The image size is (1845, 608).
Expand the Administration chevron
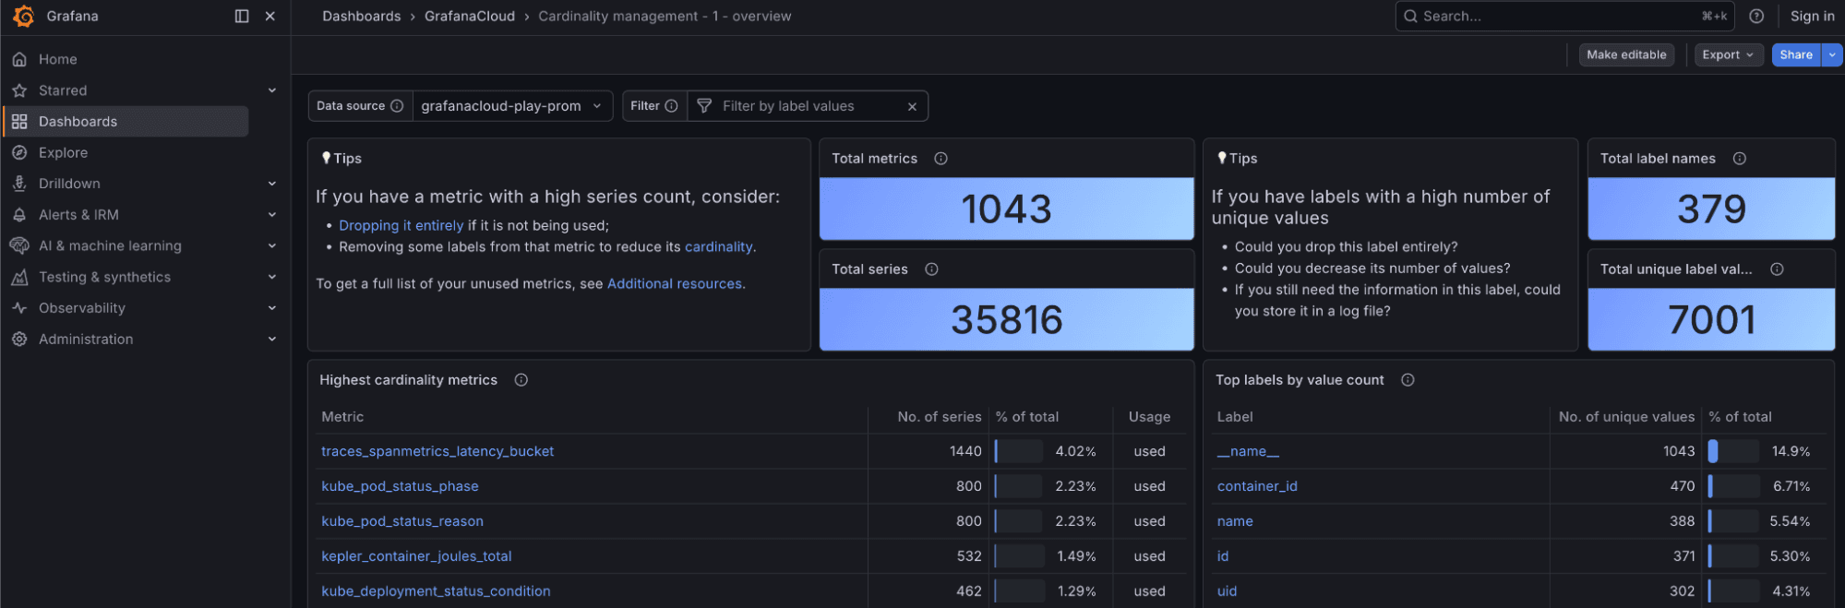(x=272, y=340)
